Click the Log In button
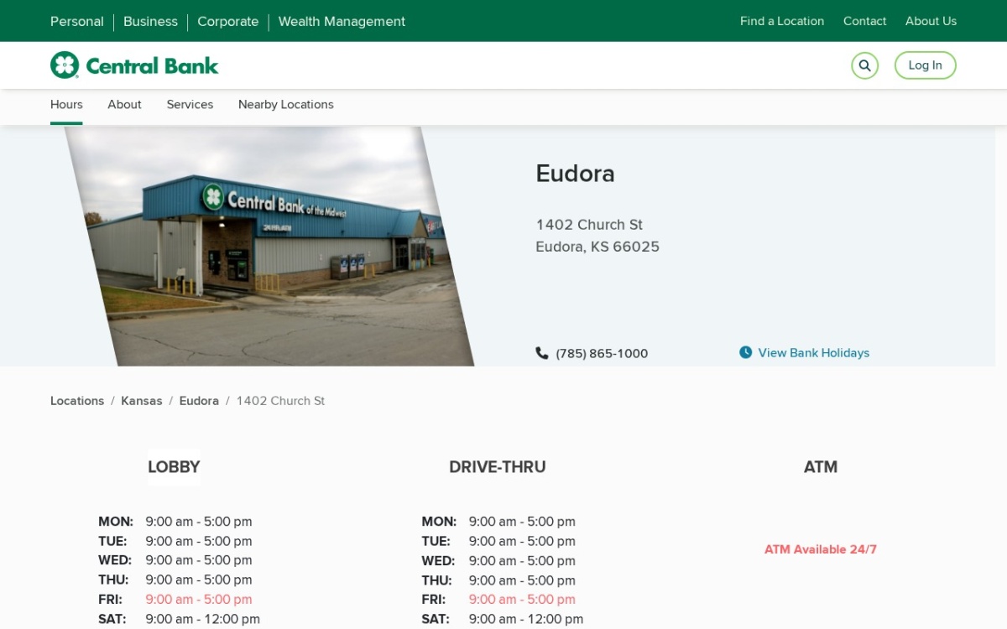 pyautogui.click(x=925, y=65)
